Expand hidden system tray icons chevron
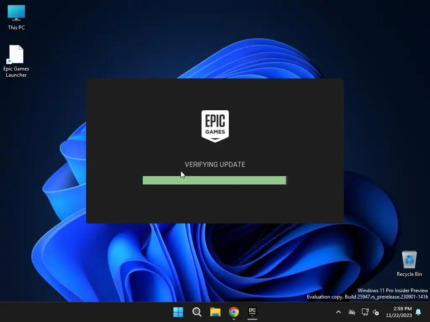Image resolution: width=430 pixels, height=322 pixels. point(338,312)
